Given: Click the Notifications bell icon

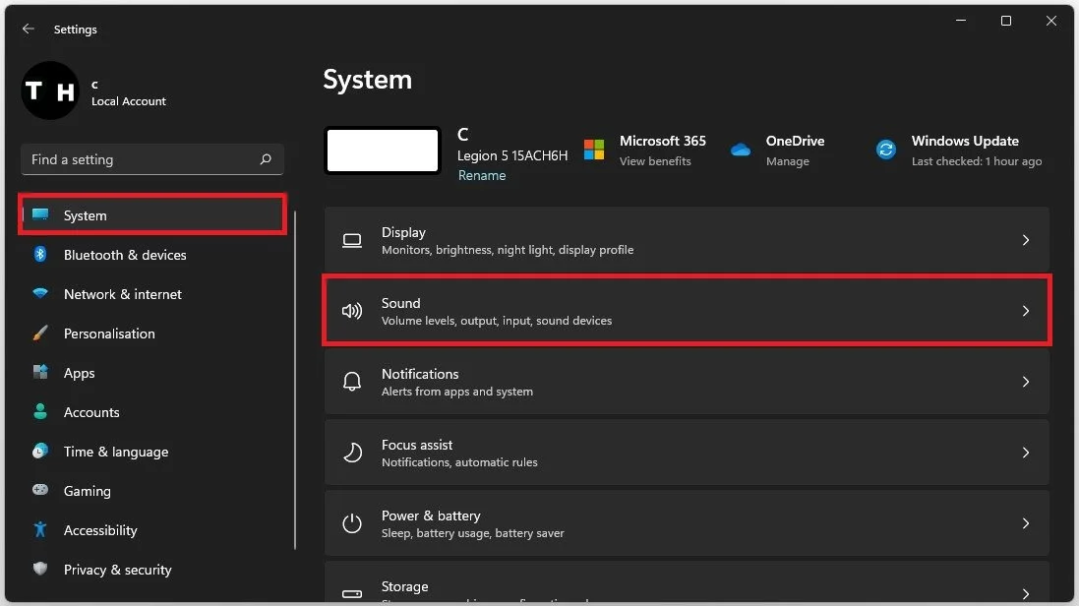Looking at the screenshot, I should (352, 382).
